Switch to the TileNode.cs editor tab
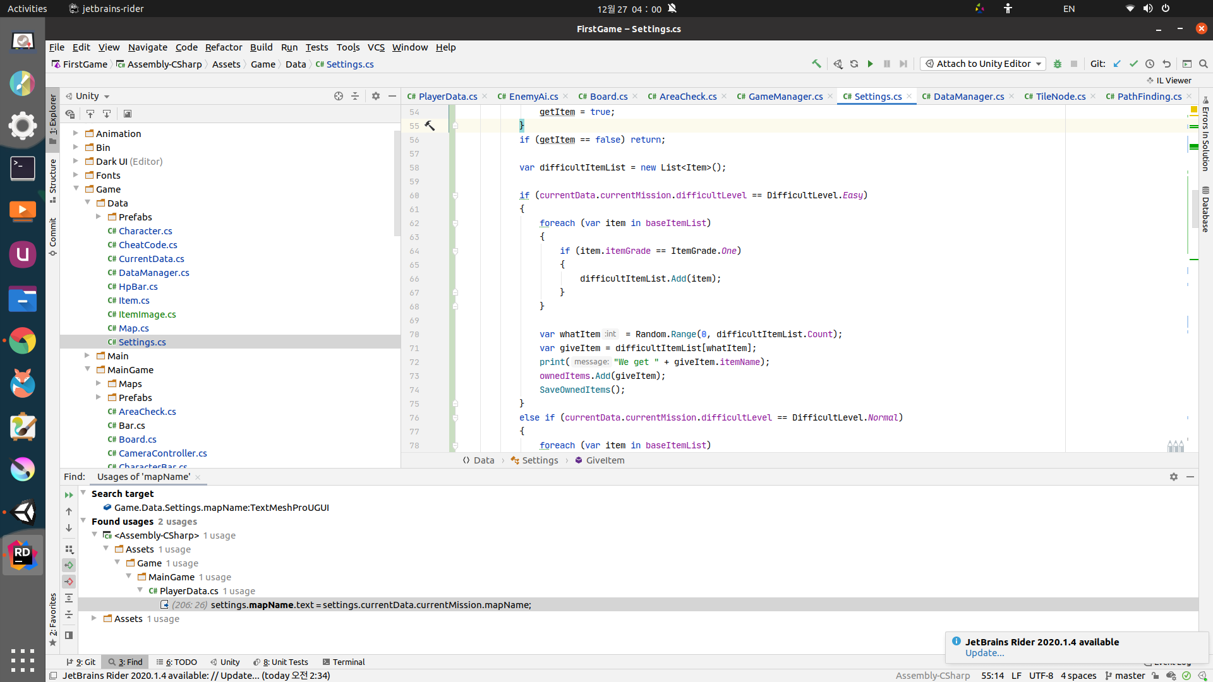The height and width of the screenshot is (682, 1213). coord(1061,96)
